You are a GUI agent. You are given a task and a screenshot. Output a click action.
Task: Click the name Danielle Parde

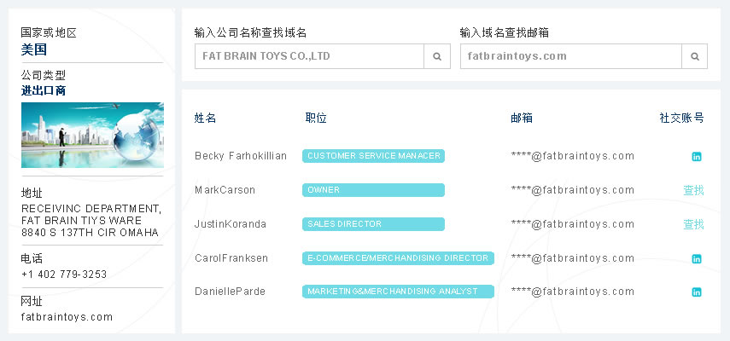tap(230, 292)
